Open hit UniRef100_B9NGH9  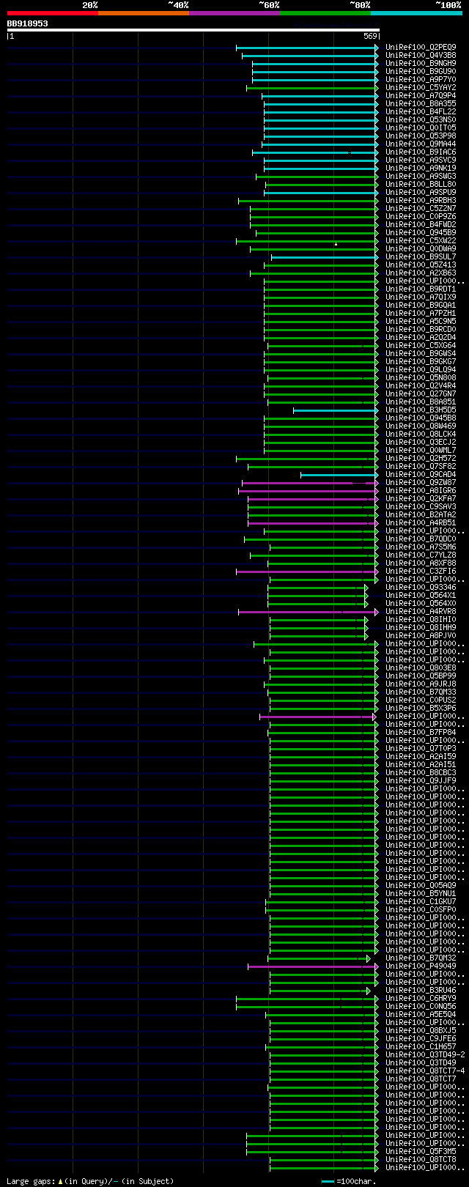pos(421,63)
